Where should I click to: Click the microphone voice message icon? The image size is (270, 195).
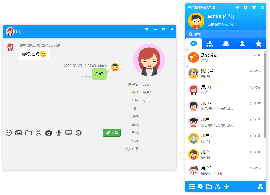coord(59,133)
